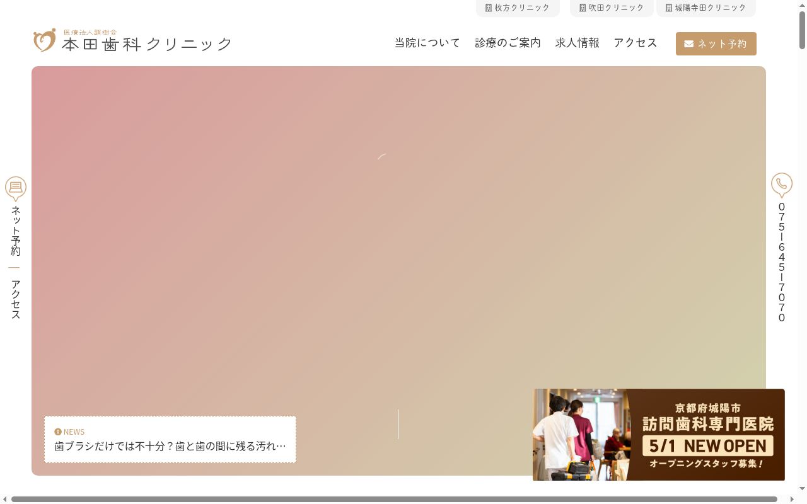
Task: Click the ネット予約 header button
Action: [x=716, y=44]
